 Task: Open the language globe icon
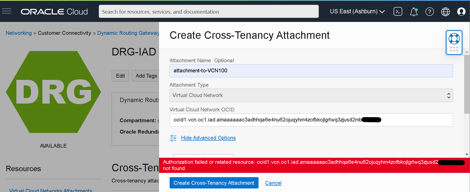(445, 12)
